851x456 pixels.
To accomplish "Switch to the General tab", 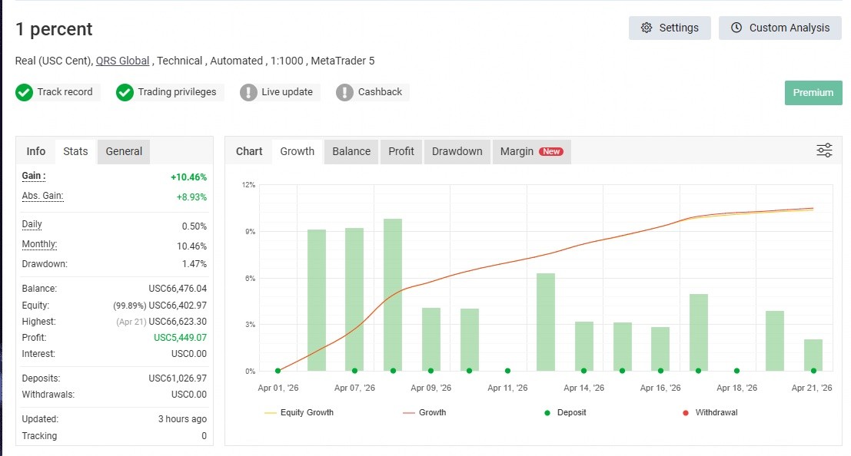I will click(124, 151).
